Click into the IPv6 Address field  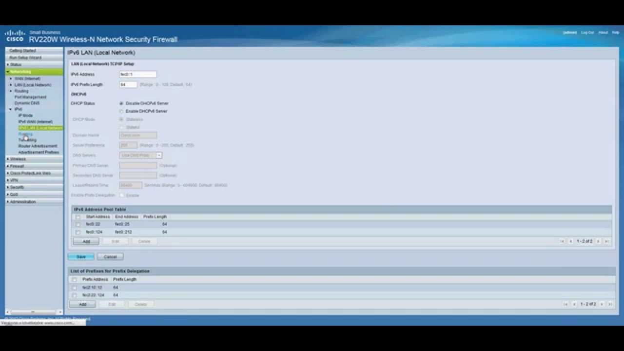138,74
